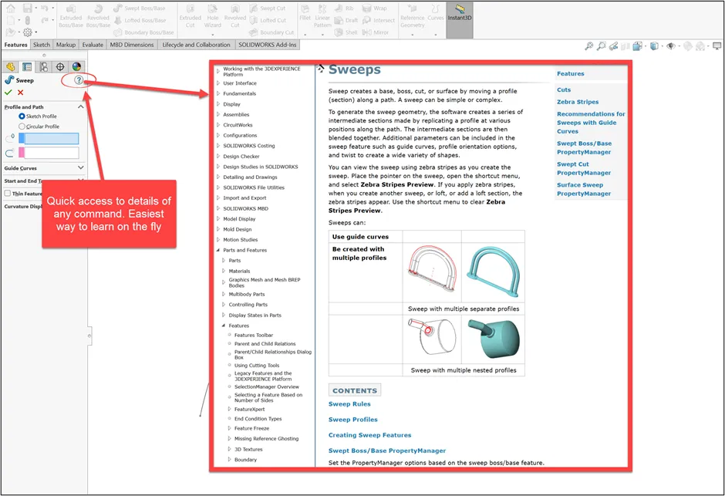This screenshot has height=496, width=725.
Task: Switch to the Sketch tab
Action: click(x=42, y=45)
